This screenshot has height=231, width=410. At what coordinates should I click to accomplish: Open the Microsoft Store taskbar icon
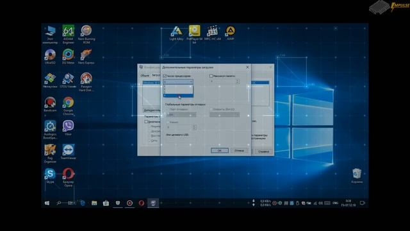click(x=106, y=203)
